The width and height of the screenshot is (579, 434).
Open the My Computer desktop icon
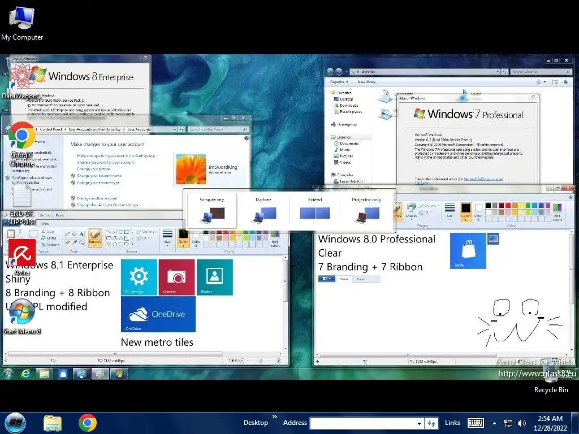22,23
